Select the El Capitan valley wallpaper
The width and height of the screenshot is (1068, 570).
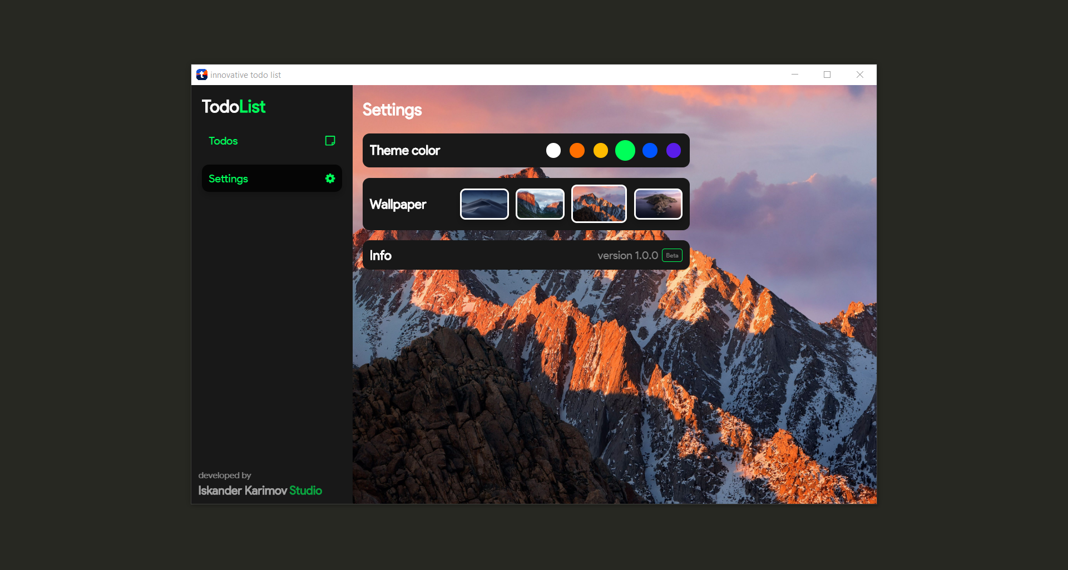[x=540, y=204]
